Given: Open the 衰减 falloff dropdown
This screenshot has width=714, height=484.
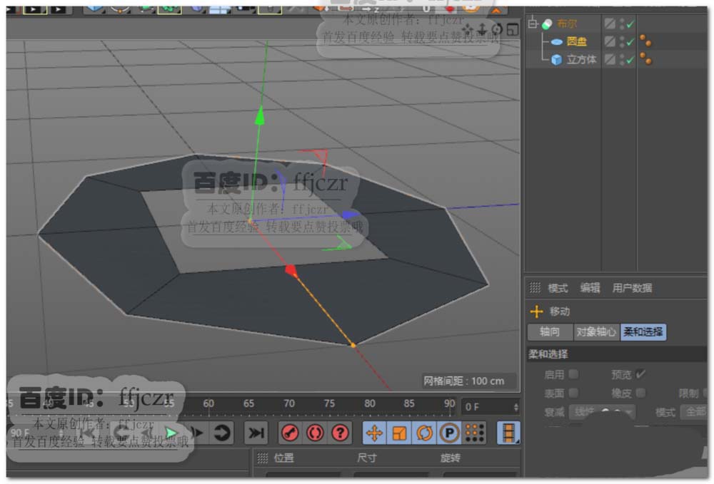Looking at the screenshot, I should tap(603, 412).
